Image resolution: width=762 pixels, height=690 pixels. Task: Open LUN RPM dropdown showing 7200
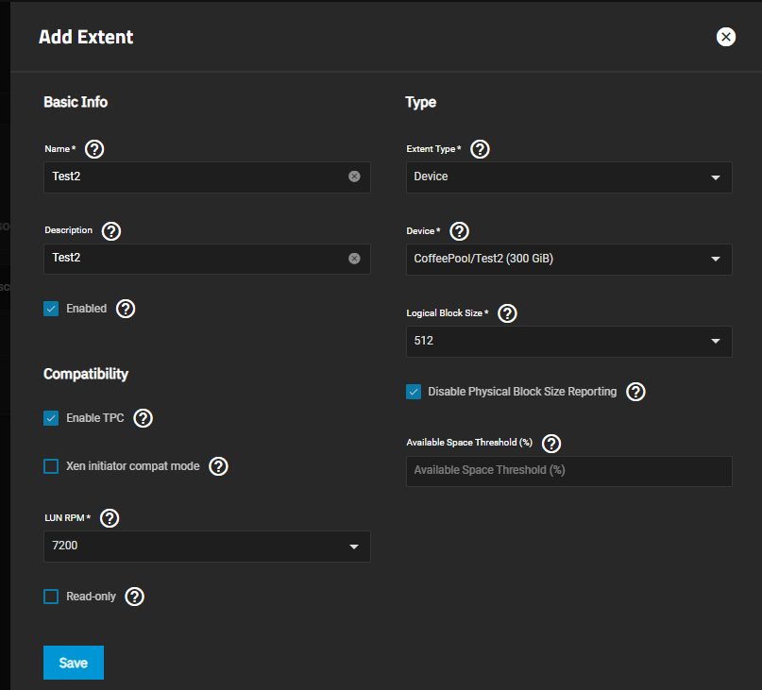pyautogui.click(x=207, y=547)
